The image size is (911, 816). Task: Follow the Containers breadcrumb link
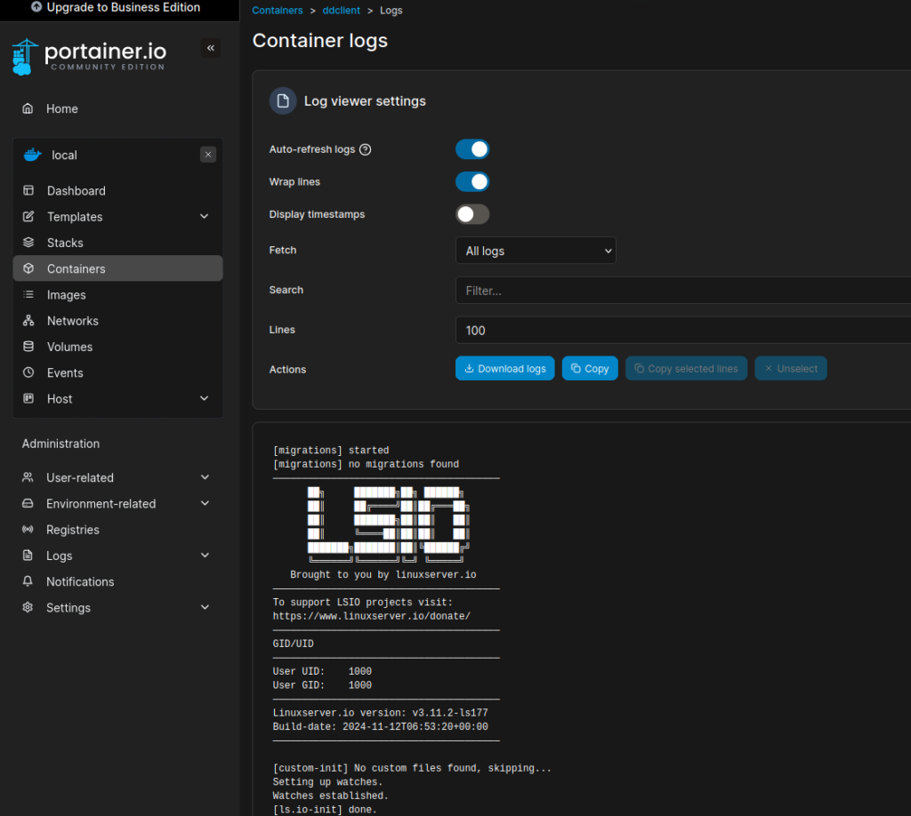pos(278,11)
